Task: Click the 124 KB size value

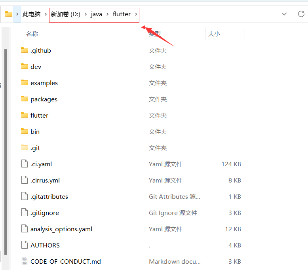Action: click(x=231, y=164)
